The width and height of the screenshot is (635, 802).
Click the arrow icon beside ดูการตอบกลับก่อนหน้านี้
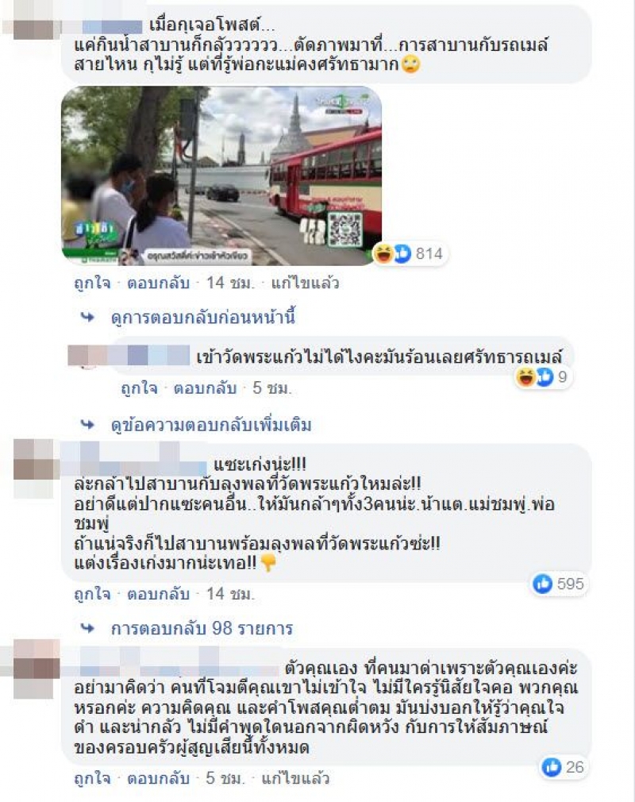[x=88, y=318]
